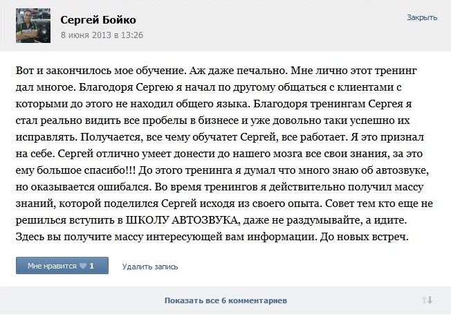Expand Показать все 6 комментариев
The height and width of the screenshot is (315, 451).
pyautogui.click(x=225, y=300)
